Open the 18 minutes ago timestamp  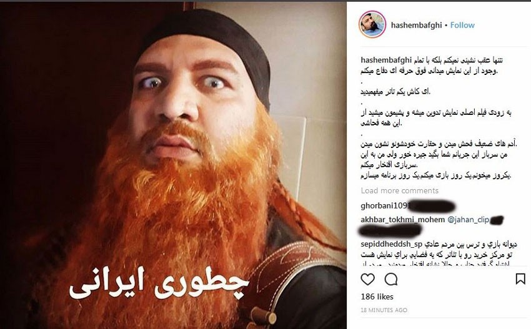point(384,310)
